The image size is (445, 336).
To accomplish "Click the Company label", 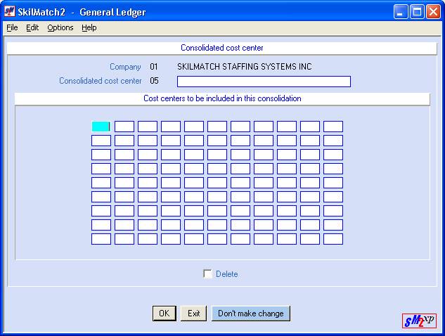I will click(125, 67).
